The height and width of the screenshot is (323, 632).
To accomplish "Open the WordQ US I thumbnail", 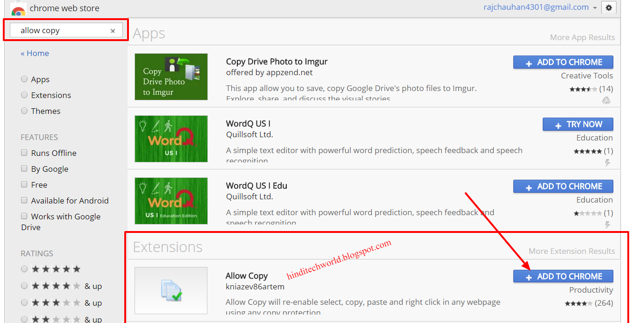I will tap(171, 139).
